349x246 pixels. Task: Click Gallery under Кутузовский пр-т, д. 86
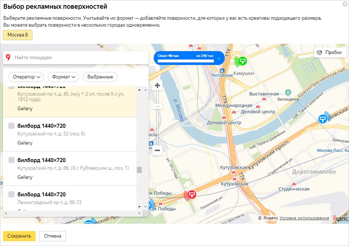25,177
